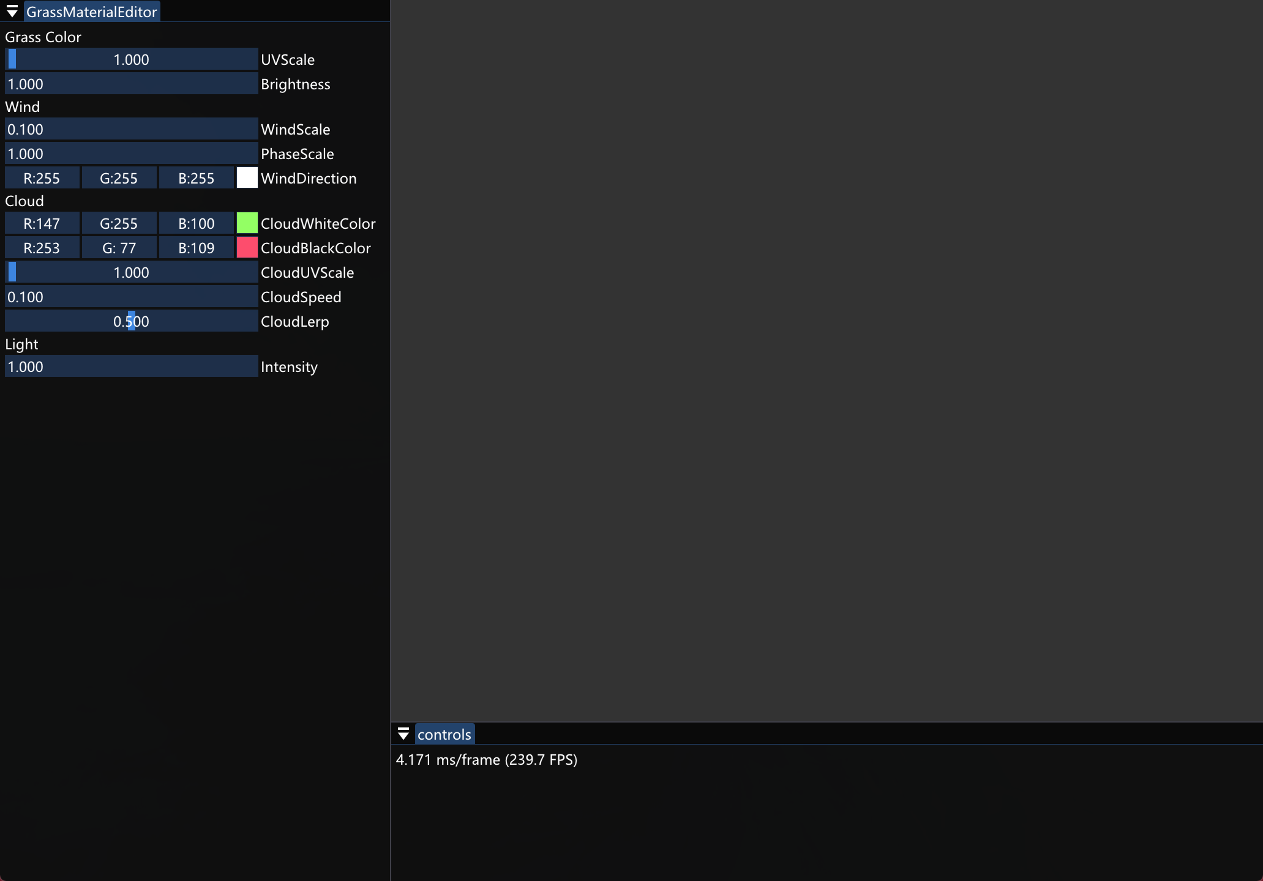Collapse the controls panel
The width and height of the screenshot is (1263, 881).
click(x=404, y=734)
